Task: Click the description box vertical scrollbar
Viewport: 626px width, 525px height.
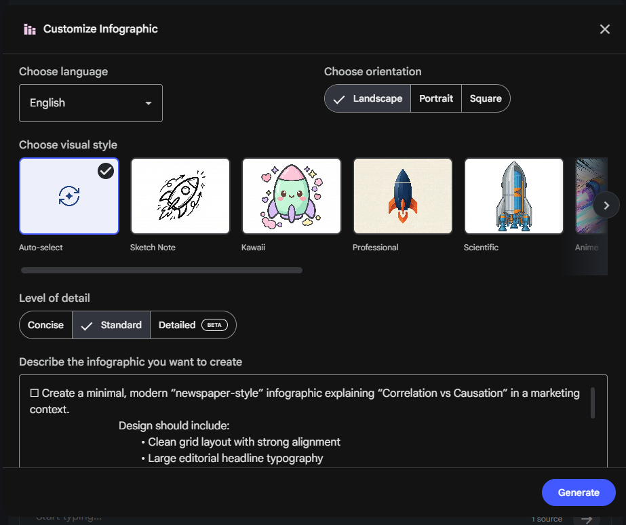Action: pyautogui.click(x=593, y=403)
